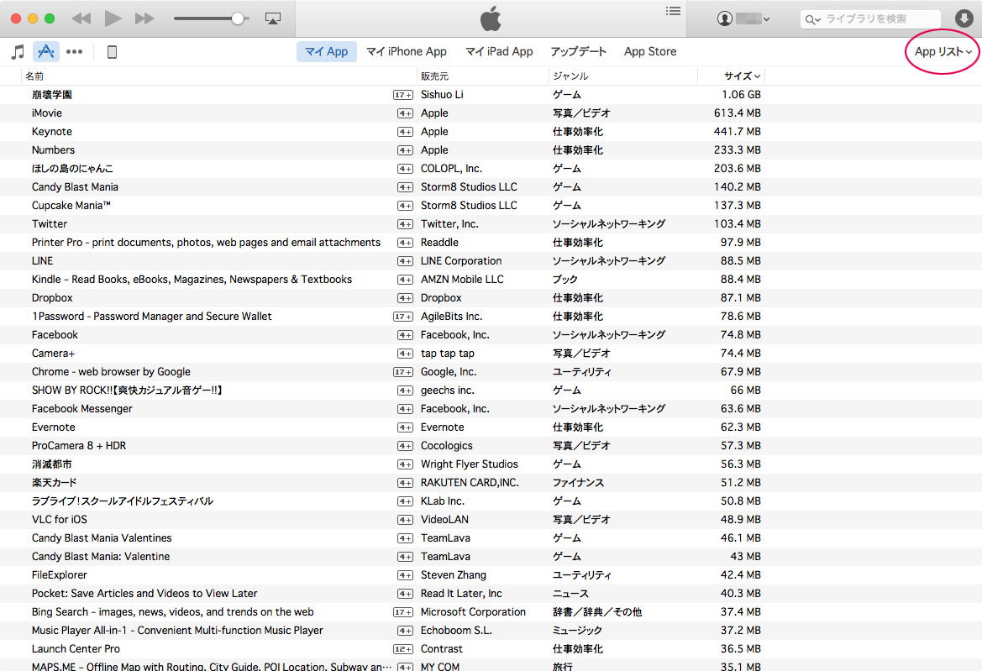Click the ファイナンス genre cell
This screenshot has width=982, height=671.
578,483
